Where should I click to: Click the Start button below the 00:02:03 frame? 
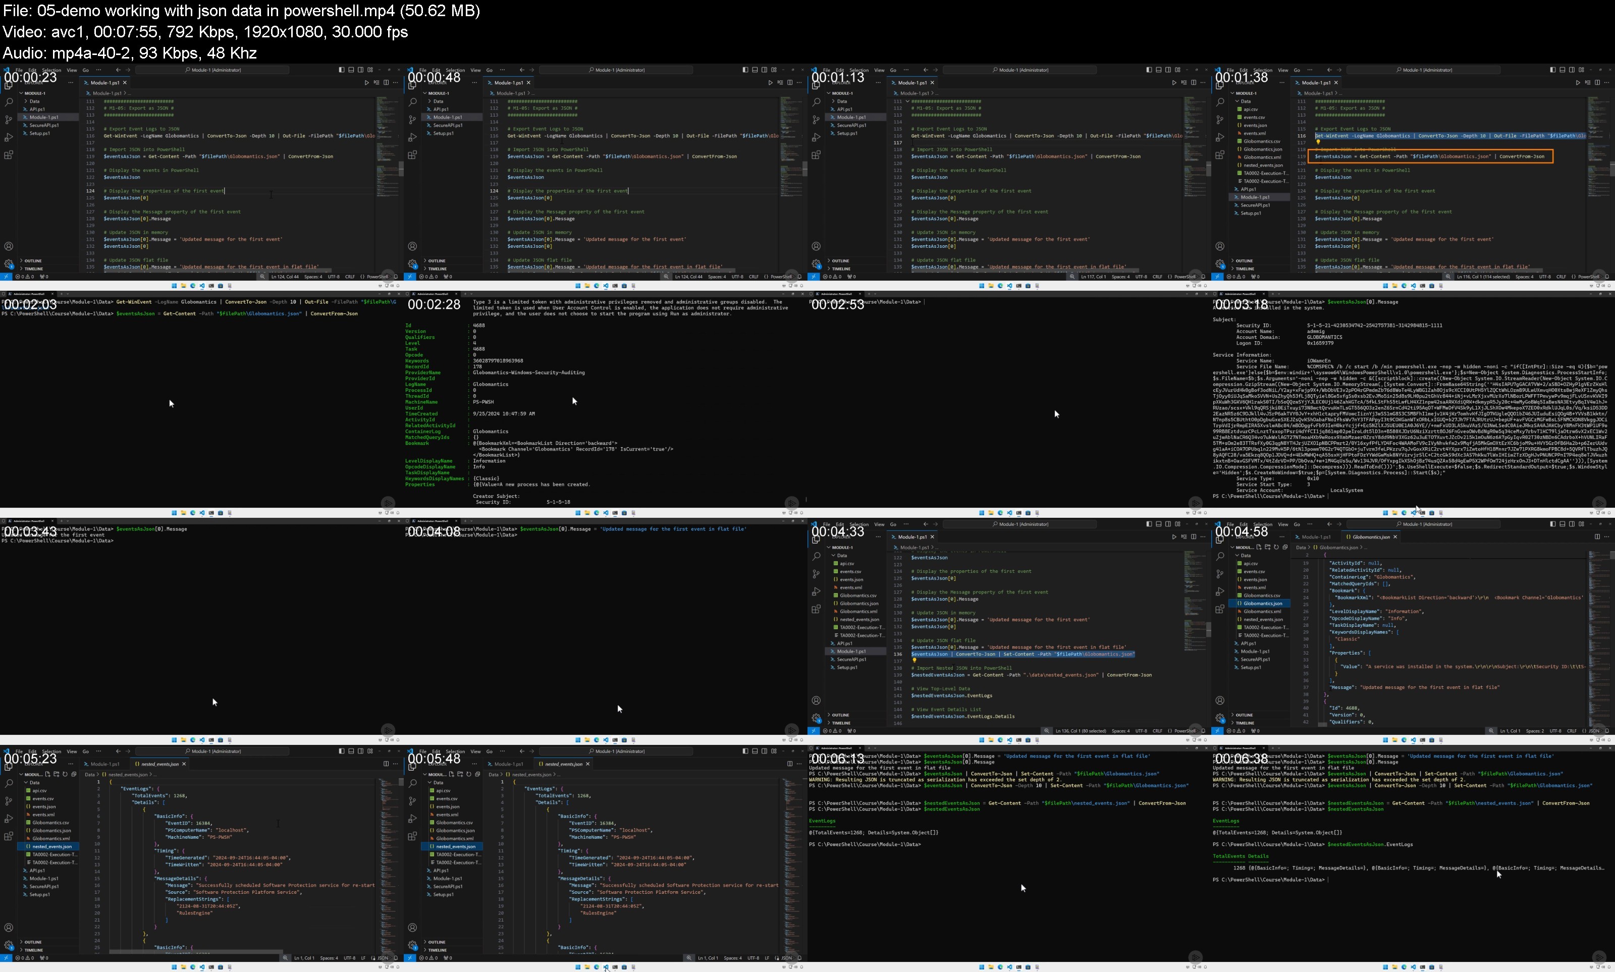tap(174, 513)
